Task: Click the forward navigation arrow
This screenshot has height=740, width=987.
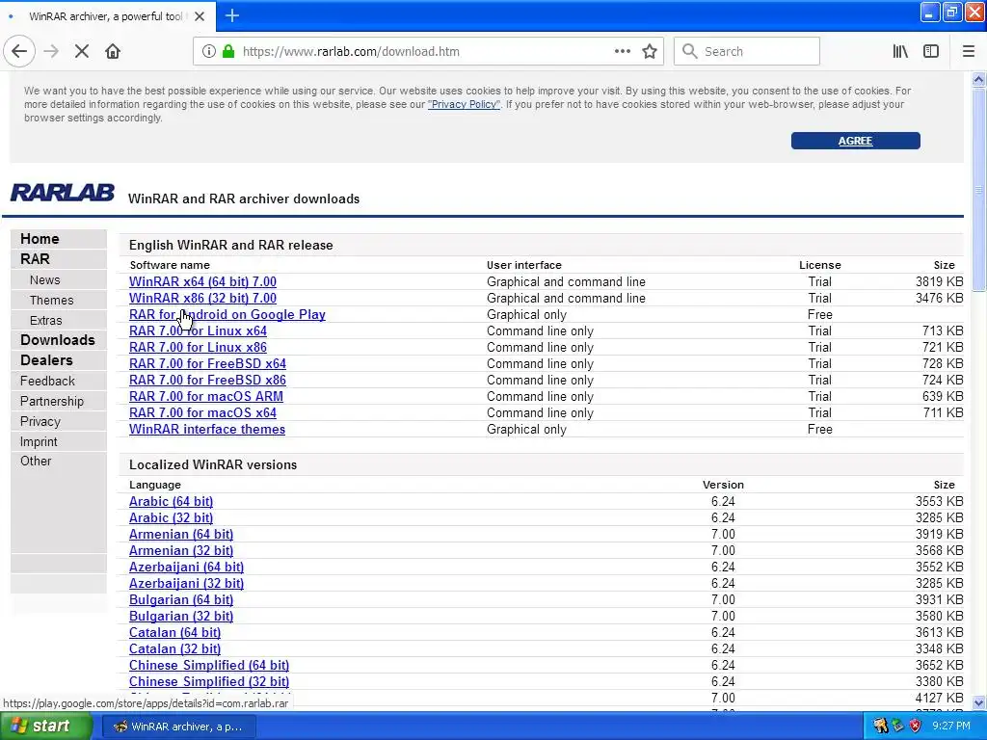Action: (x=51, y=51)
